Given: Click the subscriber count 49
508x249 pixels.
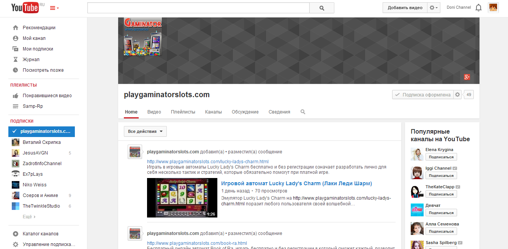Looking at the screenshot, I should point(469,95).
